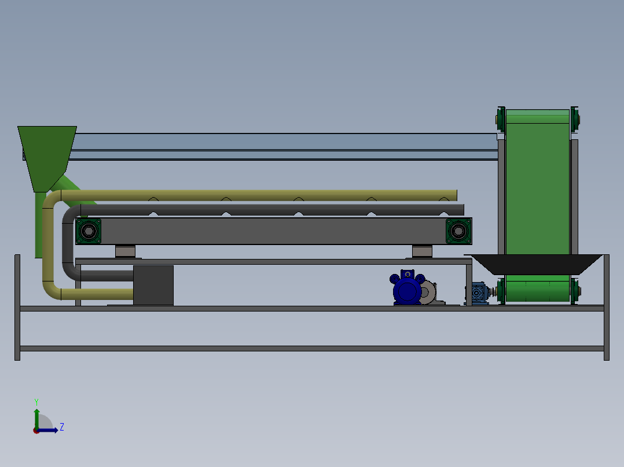Viewport: 624px width, 467px height.
Task: Select the beige pulley beside the blue motor
Action: click(429, 292)
